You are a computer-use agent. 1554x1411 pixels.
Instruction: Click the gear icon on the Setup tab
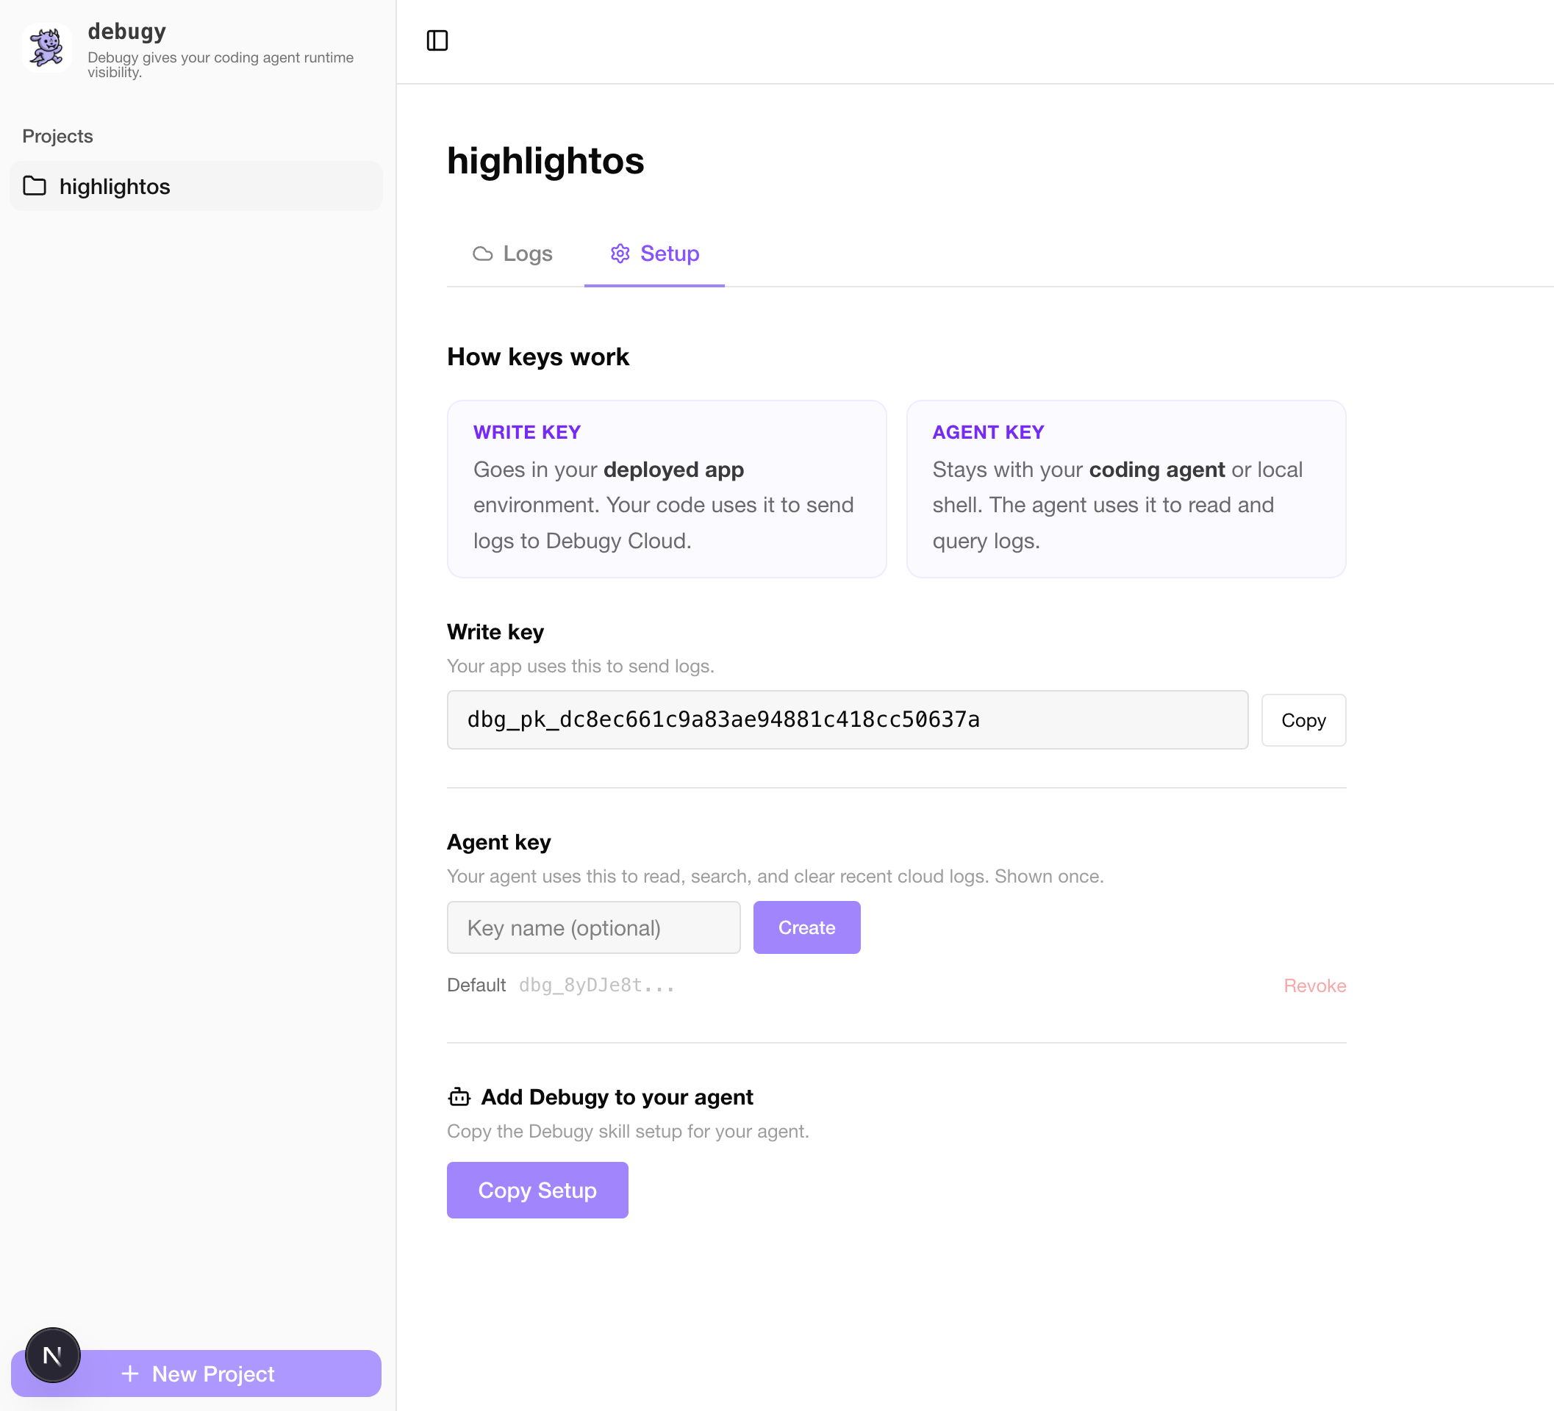tap(620, 254)
